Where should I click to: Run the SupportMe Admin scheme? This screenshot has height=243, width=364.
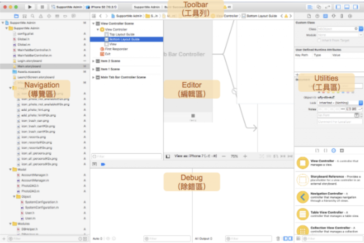[x=30, y=7]
